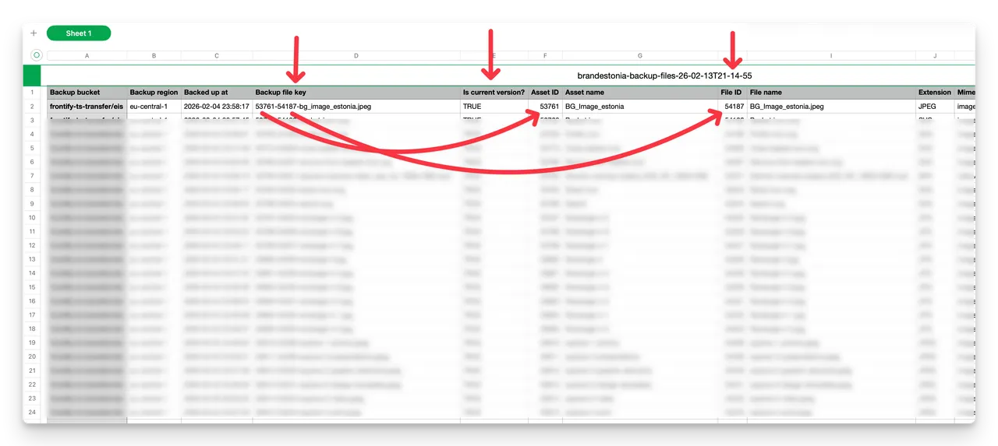Select row 24 by its row number
Image resolution: width=998 pixels, height=446 pixels.
point(33,412)
